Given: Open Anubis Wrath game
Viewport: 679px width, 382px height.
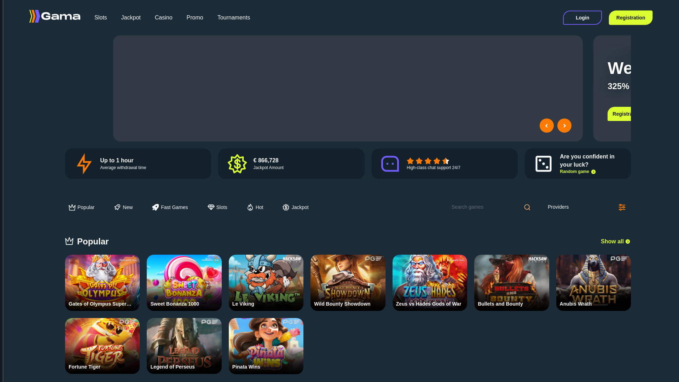Looking at the screenshot, I should coord(593,283).
